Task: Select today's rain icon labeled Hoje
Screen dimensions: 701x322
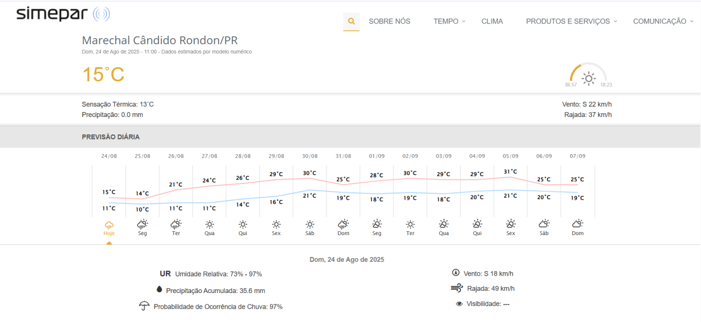Action: click(109, 225)
